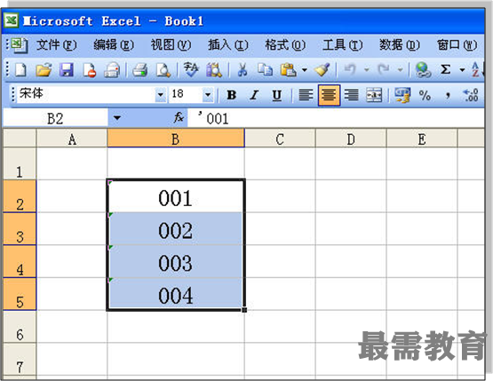The height and width of the screenshot is (381, 493).
Task: Open the 数据(D) menu
Action: coord(400,45)
